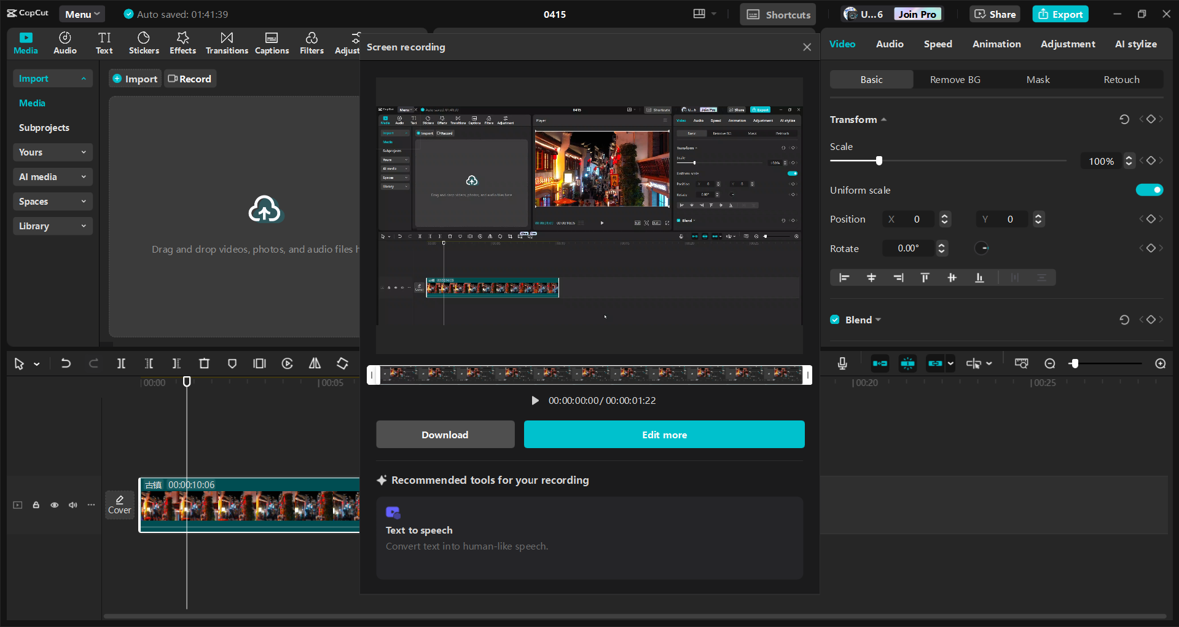Open the Animation tab in right panel
This screenshot has width=1179, height=627.
point(996,44)
